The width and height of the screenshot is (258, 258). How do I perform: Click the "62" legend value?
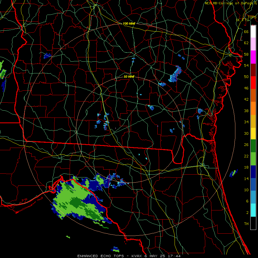(246, 43)
